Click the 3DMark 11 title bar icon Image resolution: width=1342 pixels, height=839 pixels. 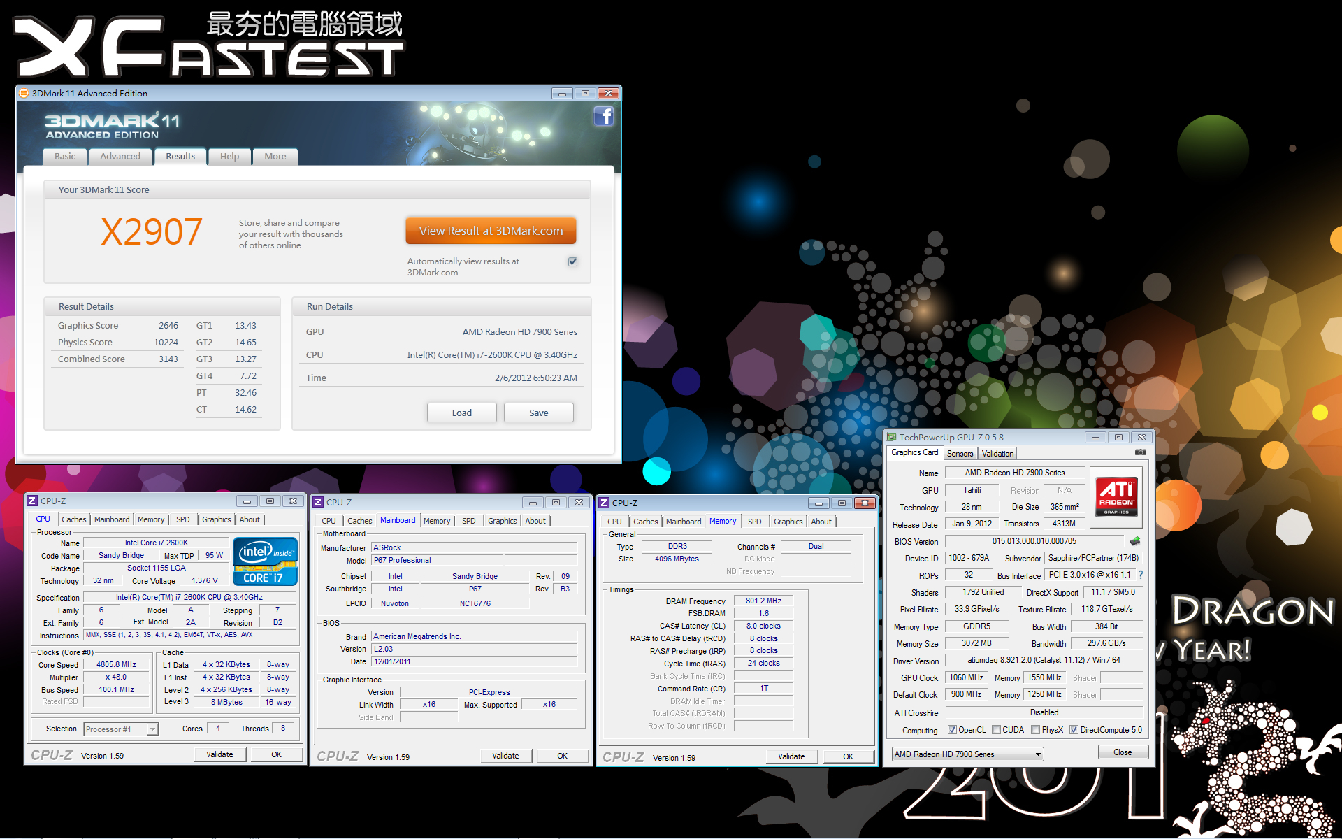(24, 93)
